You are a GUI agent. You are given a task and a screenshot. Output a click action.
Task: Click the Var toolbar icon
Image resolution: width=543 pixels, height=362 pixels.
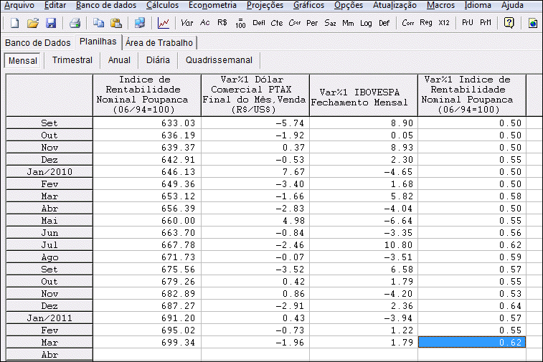(187, 23)
